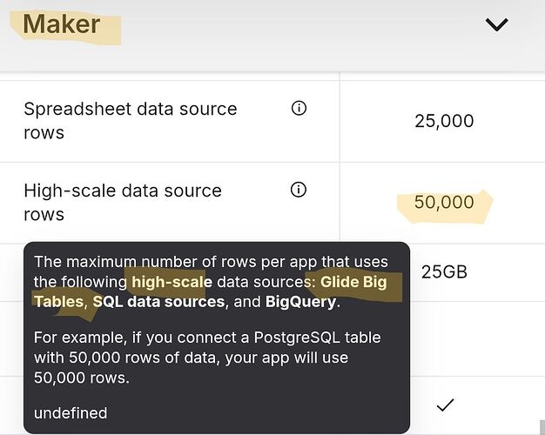Collapse the Maker plan using the chevron
This screenshot has height=435, width=545.
tap(496, 25)
